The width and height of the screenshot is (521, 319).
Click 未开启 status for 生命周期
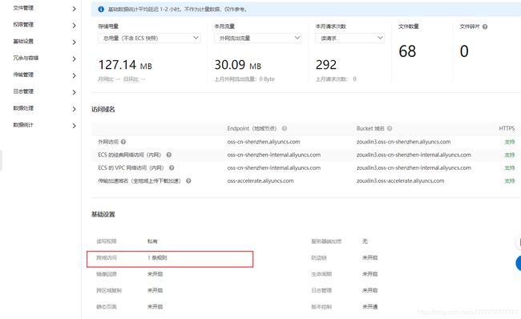tap(370, 274)
